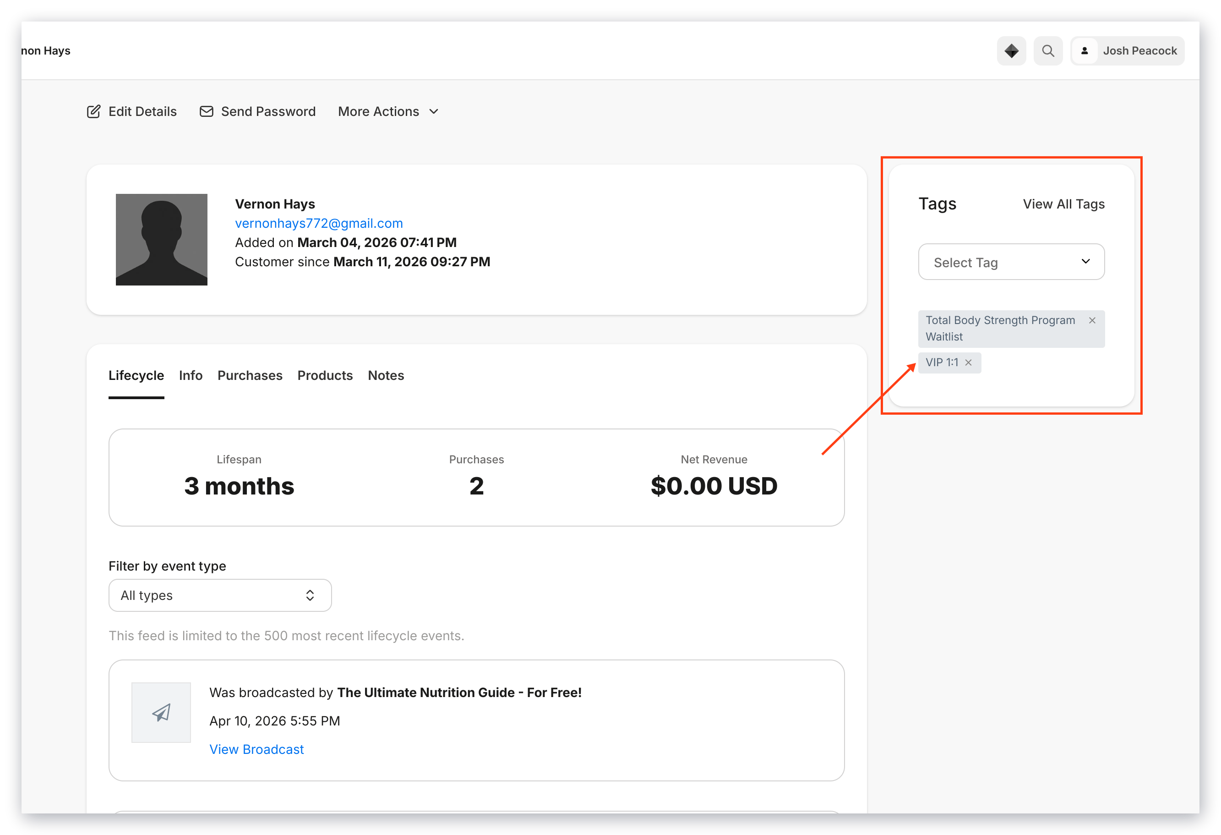Open the Notes tab
This screenshot has width=1221, height=835.
click(x=386, y=375)
